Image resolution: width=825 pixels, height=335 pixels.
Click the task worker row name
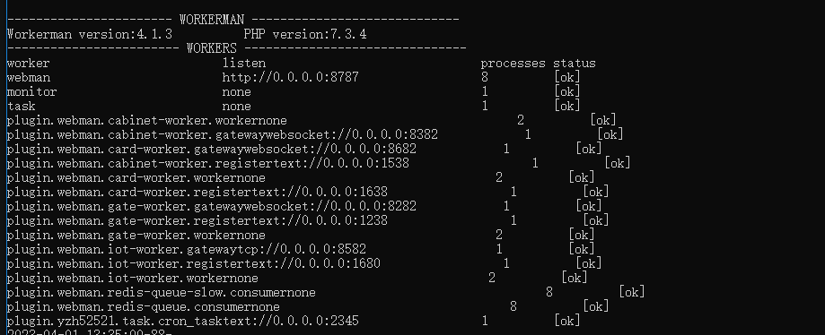[21, 106]
